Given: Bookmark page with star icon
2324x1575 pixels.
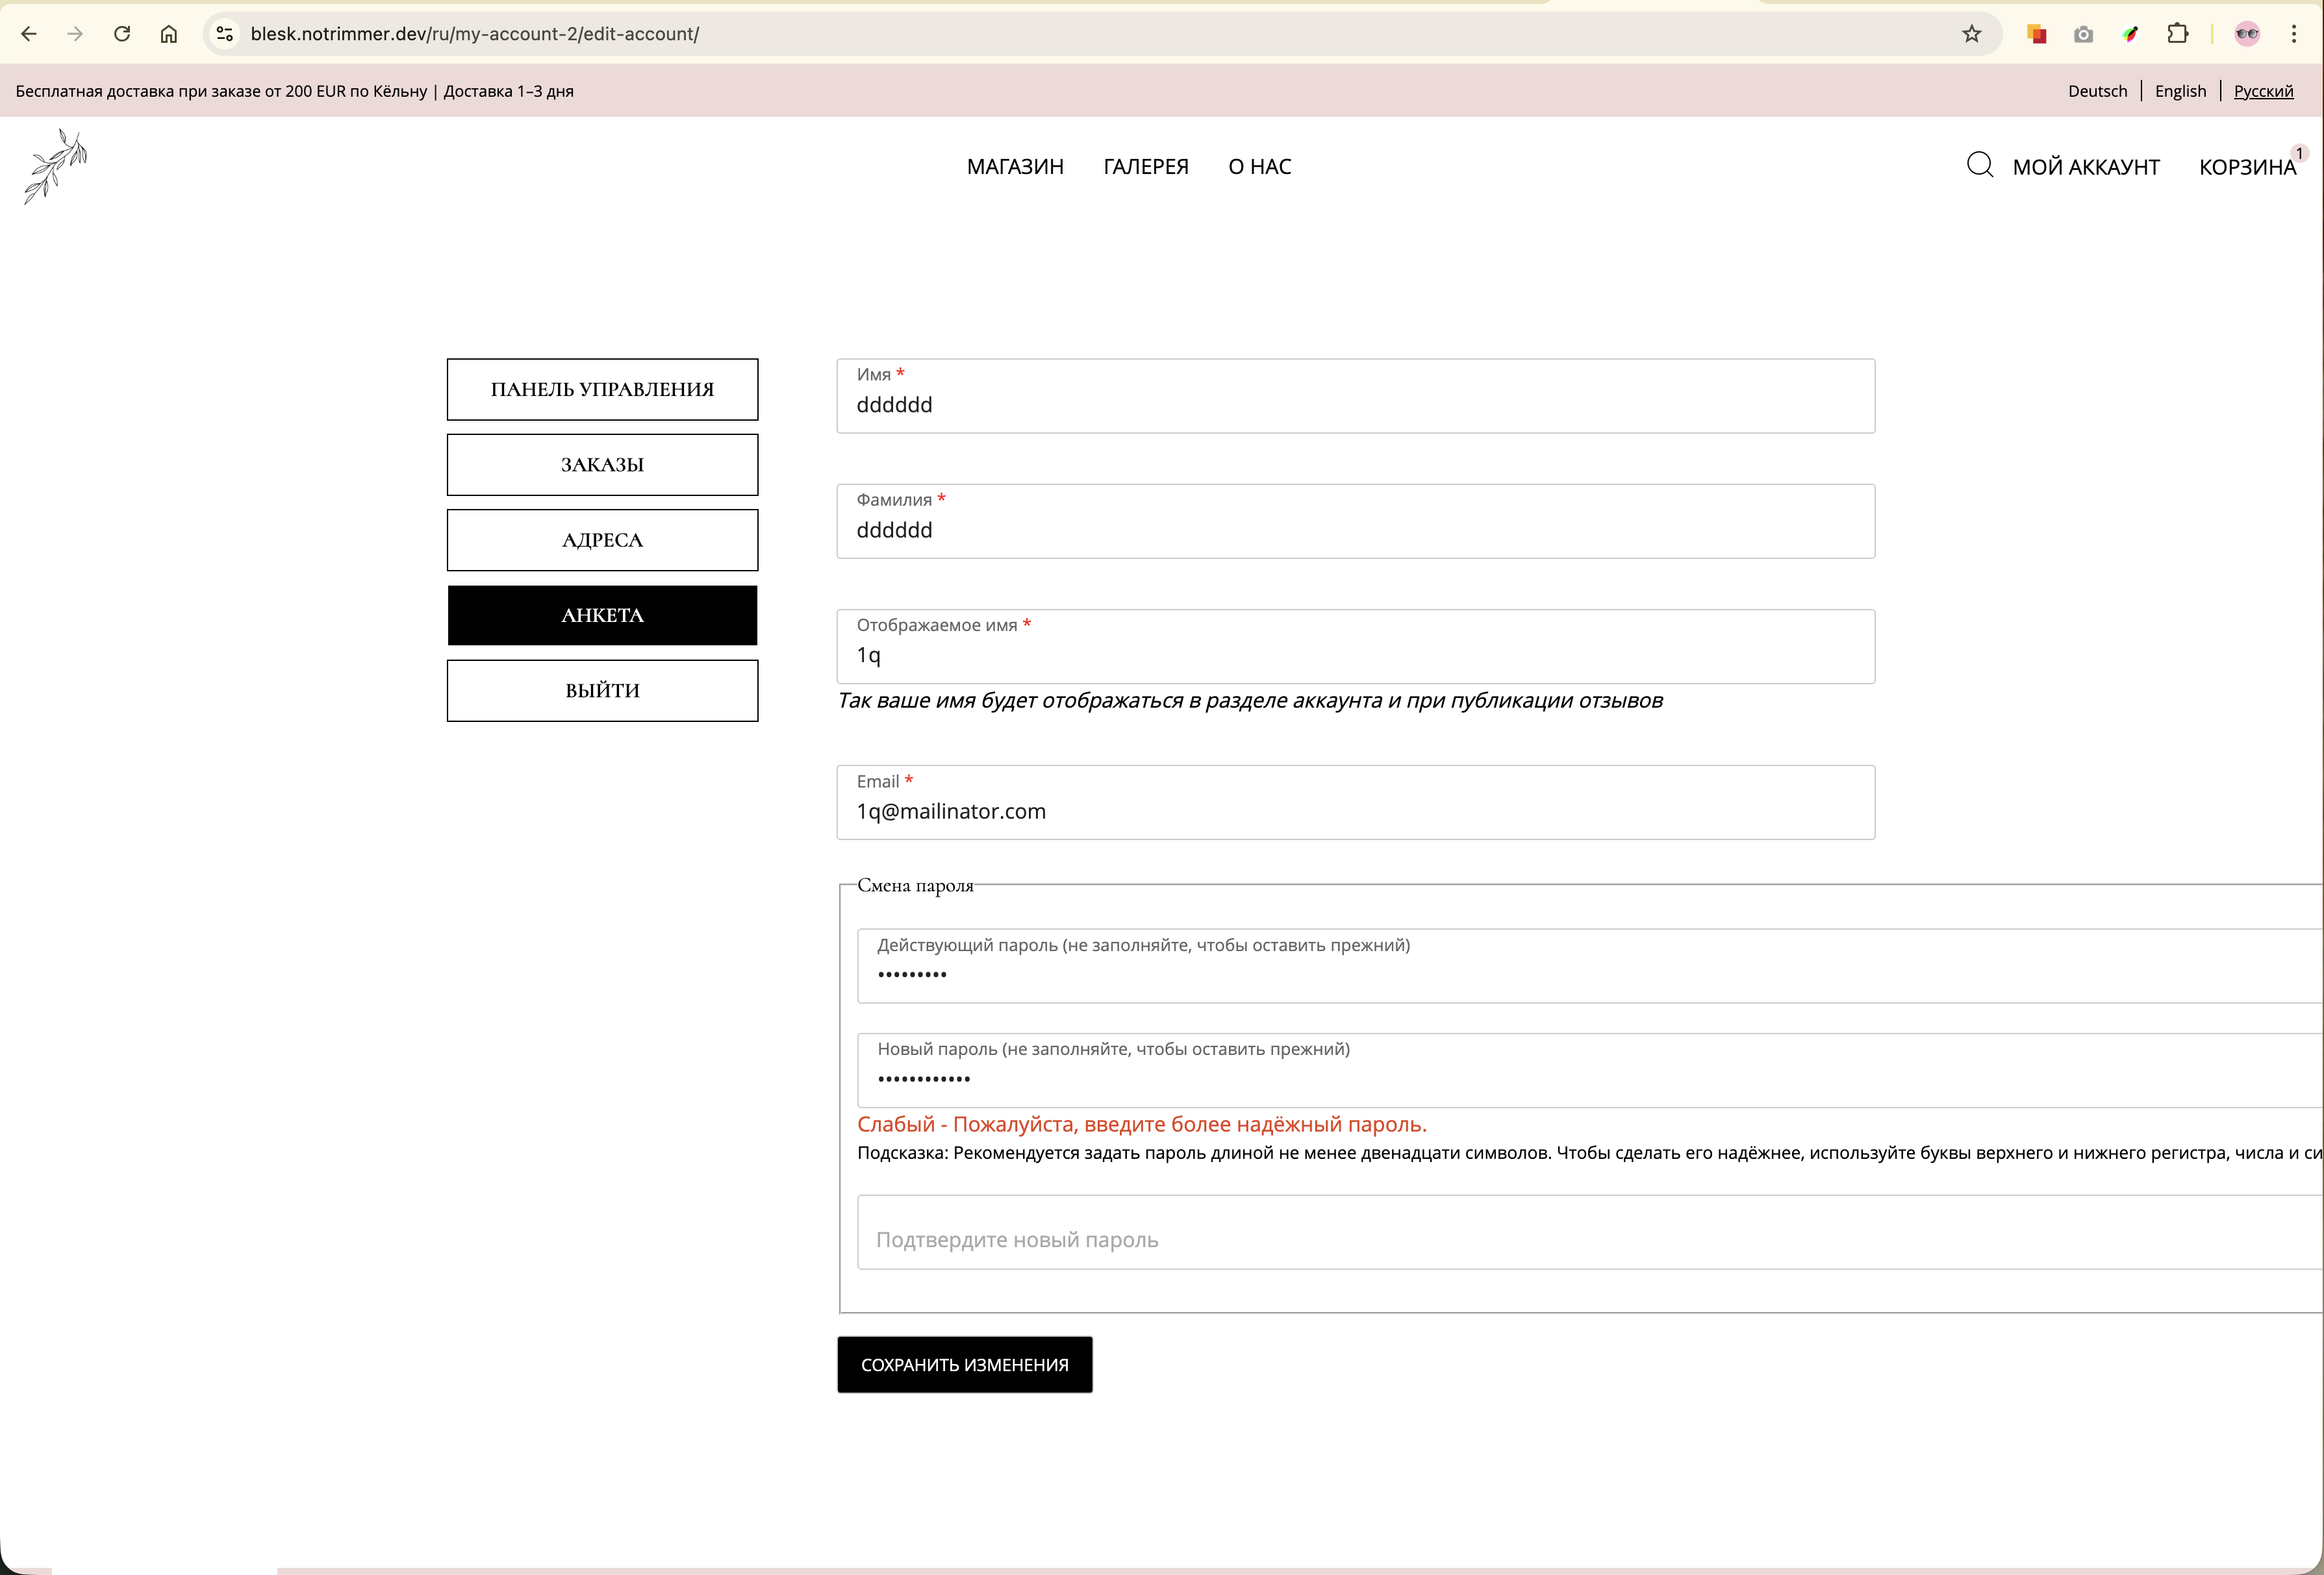Looking at the screenshot, I should point(1971,34).
